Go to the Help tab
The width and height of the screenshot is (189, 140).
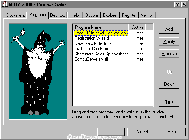pyautogui.click(x=75, y=15)
